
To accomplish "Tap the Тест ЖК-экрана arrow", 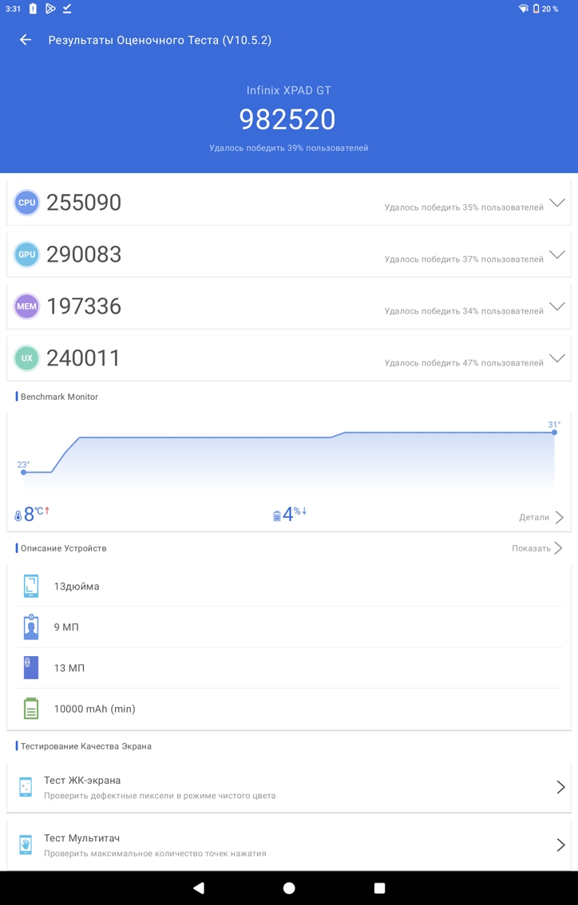I will coord(560,787).
